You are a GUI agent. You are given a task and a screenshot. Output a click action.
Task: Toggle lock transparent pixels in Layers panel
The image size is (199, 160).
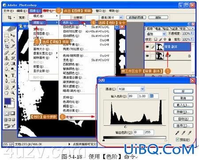pyautogui.click(x=156, y=39)
